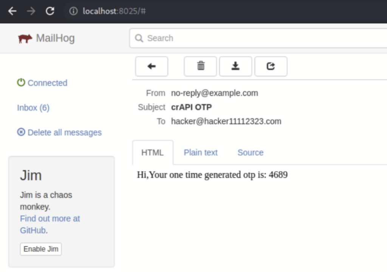Click the circled X icon beside Delete all messages
The width and height of the screenshot is (387, 272).
tap(21, 132)
